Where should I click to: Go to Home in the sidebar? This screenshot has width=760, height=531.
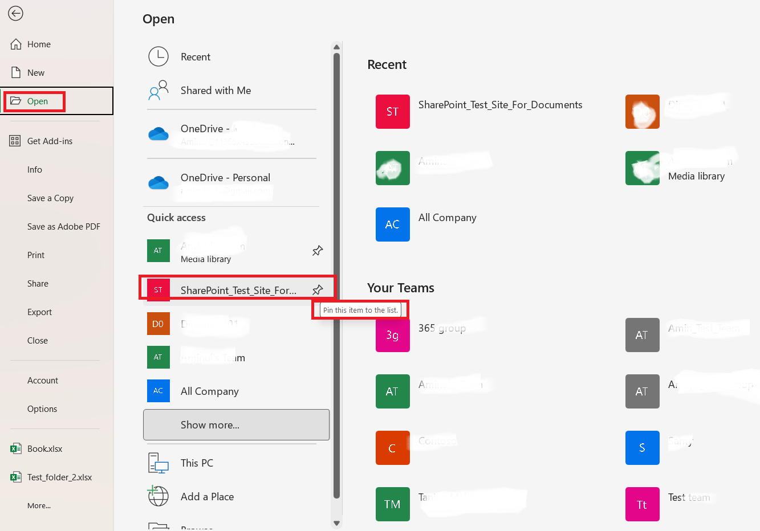pyautogui.click(x=39, y=44)
